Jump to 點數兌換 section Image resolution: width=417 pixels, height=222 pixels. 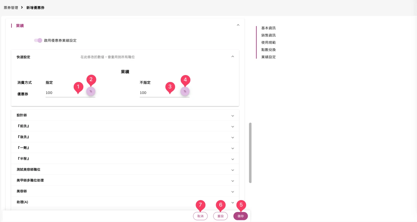(268, 50)
